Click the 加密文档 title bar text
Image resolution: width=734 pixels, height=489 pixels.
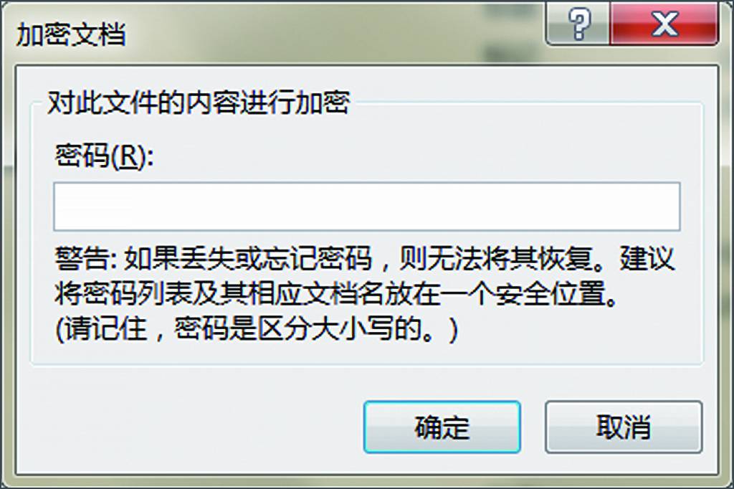click(71, 34)
